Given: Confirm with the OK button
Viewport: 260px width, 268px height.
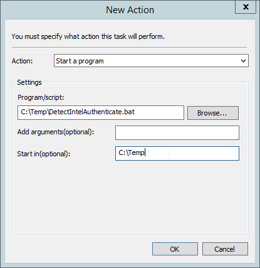Looking at the screenshot, I should pos(175,249).
